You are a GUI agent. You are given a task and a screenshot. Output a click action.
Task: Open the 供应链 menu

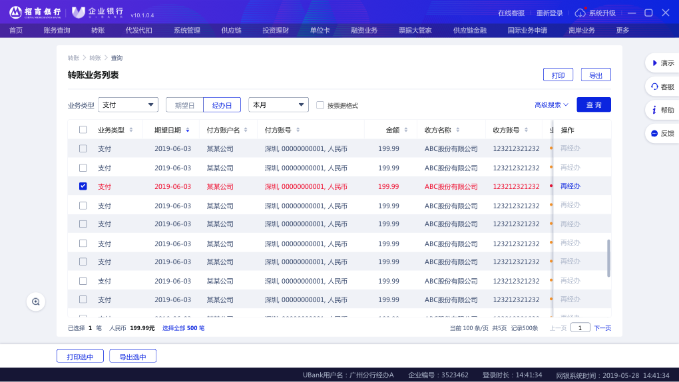click(x=231, y=31)
